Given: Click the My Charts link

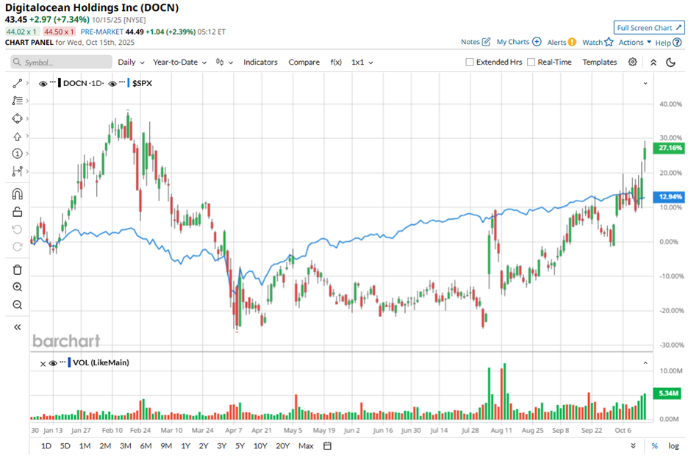Looking at the screenshot, I should point(513,42).
